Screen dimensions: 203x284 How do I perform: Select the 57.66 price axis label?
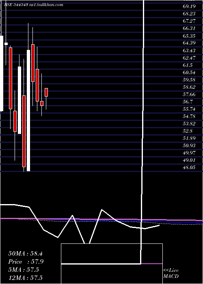[189, 95]
